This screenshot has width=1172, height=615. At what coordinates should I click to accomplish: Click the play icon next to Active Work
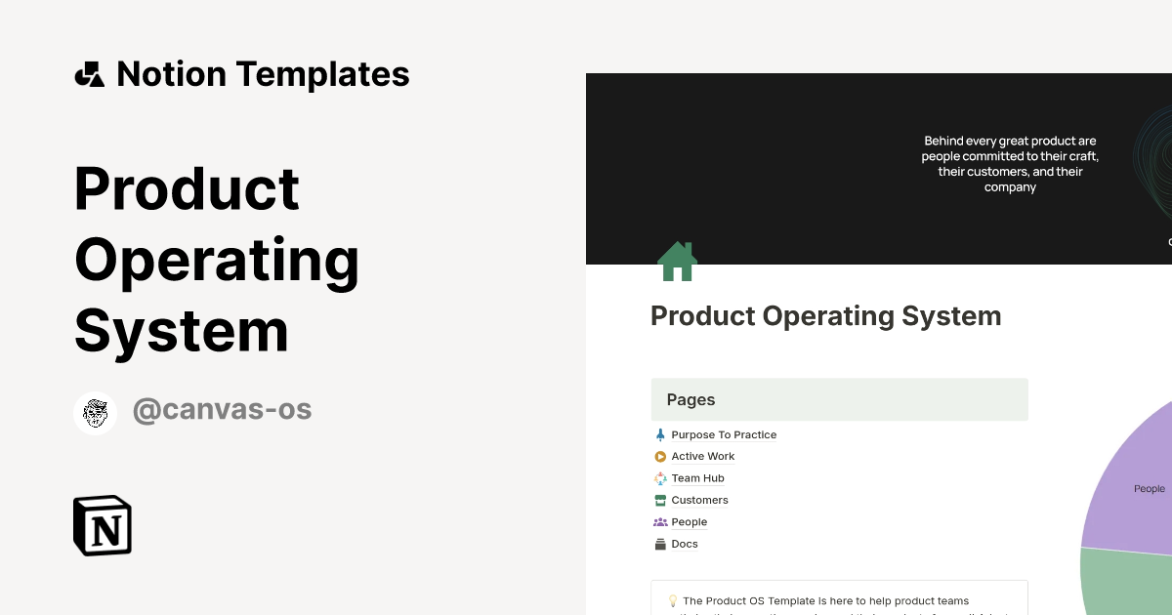coord(659,456)
